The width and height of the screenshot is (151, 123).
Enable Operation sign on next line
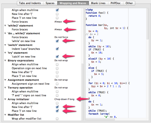(x=57, y=68)
